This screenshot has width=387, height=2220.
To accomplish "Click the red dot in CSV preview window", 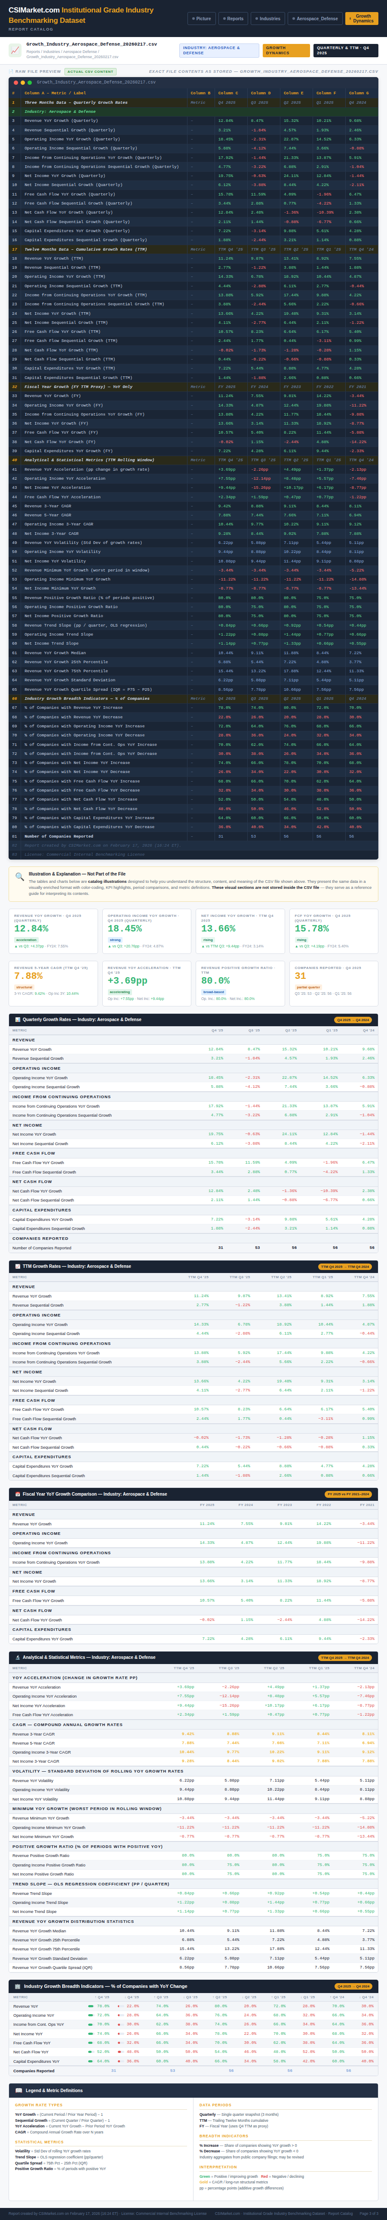I will pyautogui.click(x=15, y=83).
